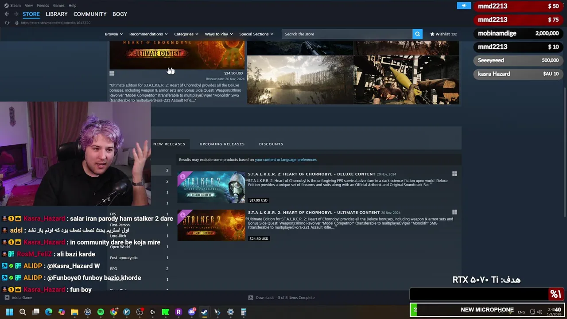
Task: Switch to the LIBRARY tab
Action: pos(57,14)
